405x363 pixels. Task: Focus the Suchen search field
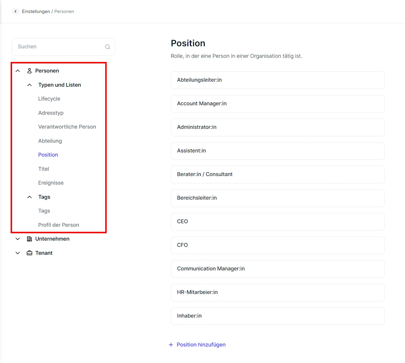click(x=59, y=47)
